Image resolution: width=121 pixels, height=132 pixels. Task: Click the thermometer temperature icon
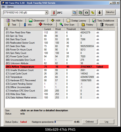[54, 13]
